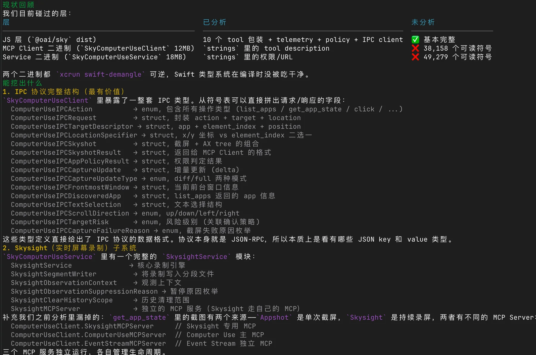Click the line ComputerUseIPCTargetDescriptor
Image resolution: width=536 pixels, height=355 pixels.
point(156,126)
